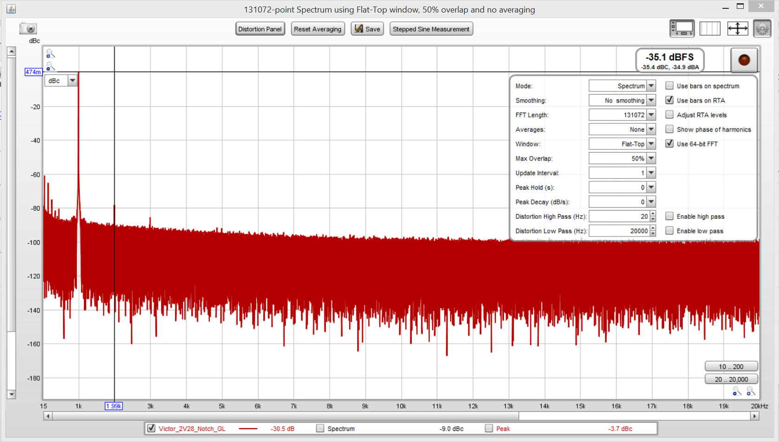Image resolution: width=779 pixels, height=442 pixels.
Task: Click the horizontal zoom out magnifier bottom right
Action: pos(737,392)
